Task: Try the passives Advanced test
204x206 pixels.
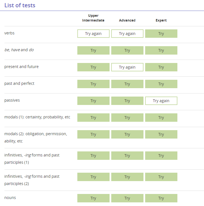Action: (x=127, y=101)
